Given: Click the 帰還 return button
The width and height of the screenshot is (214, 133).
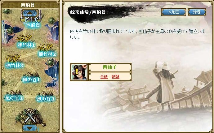Looking at the screenshot, I should 197,12.
